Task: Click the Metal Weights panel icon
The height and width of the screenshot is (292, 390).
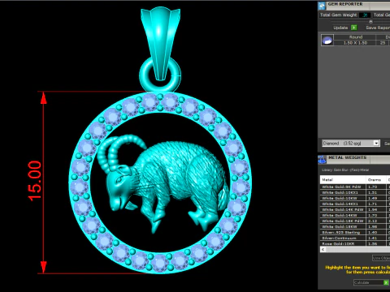Action: pyautogui.click(x=322, y=160)
